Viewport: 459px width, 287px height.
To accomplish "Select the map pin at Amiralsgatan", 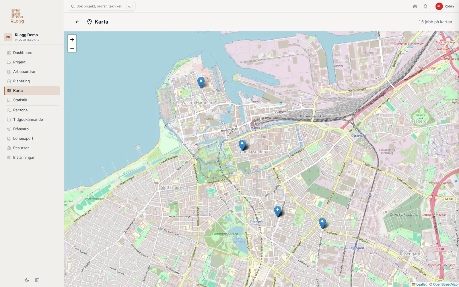I will [322, 223].
